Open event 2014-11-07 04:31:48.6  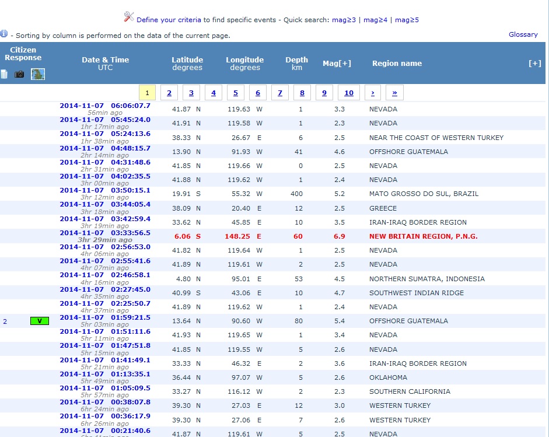click(105, 162)
